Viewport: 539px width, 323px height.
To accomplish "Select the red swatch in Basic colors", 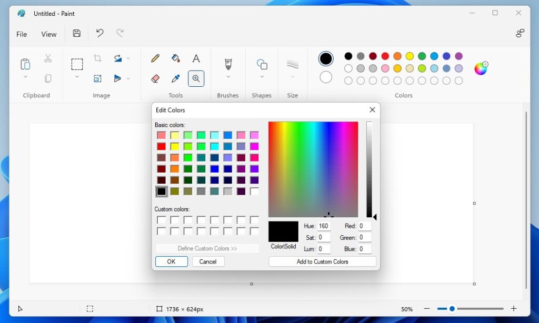I will click(x=161, y=146).
